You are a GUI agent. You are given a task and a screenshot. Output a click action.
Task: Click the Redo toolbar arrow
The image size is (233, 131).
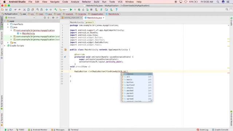pos(19,9)
